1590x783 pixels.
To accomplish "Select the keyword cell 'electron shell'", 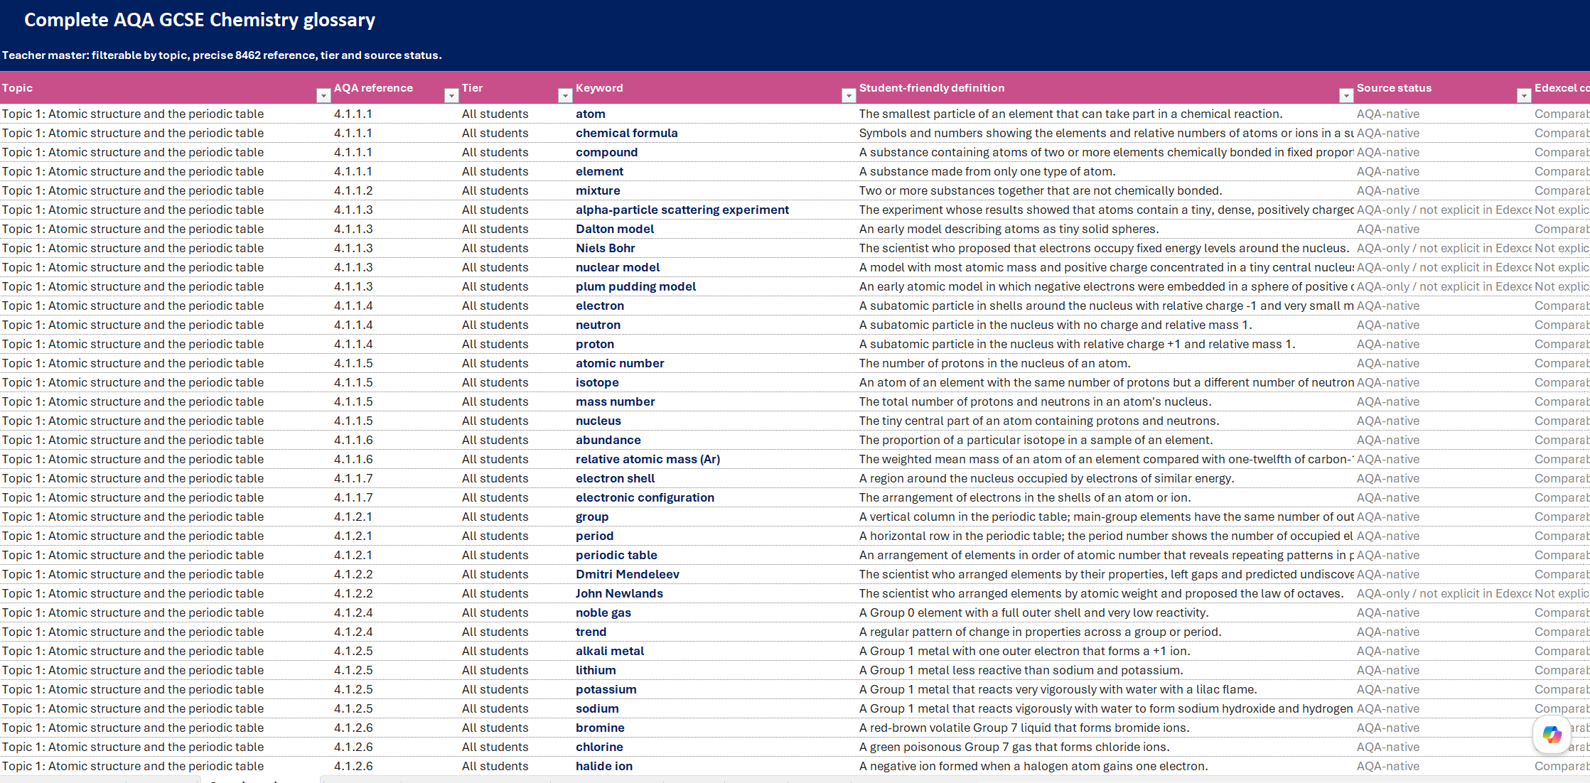I will coord(714,478).
